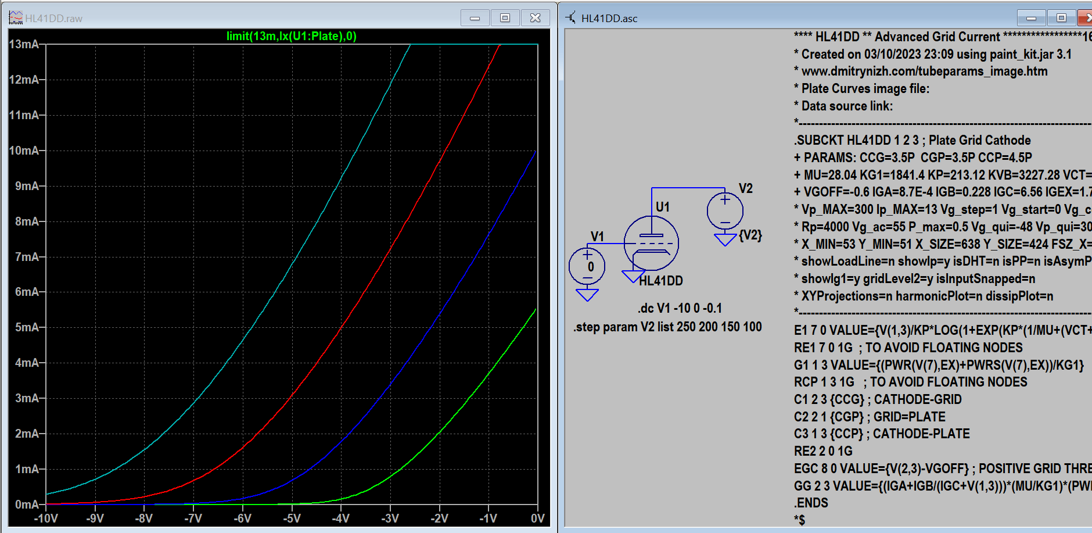Click the 6mA y-axis label
Viewport: 1092px width, 533px height.
pyautogui.click(x=27, y=292)
